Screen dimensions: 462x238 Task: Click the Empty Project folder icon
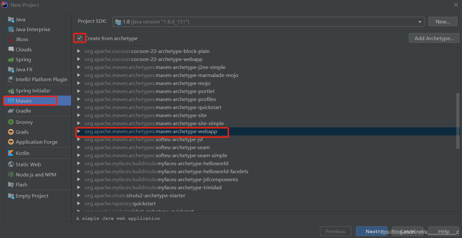(11, 196)
